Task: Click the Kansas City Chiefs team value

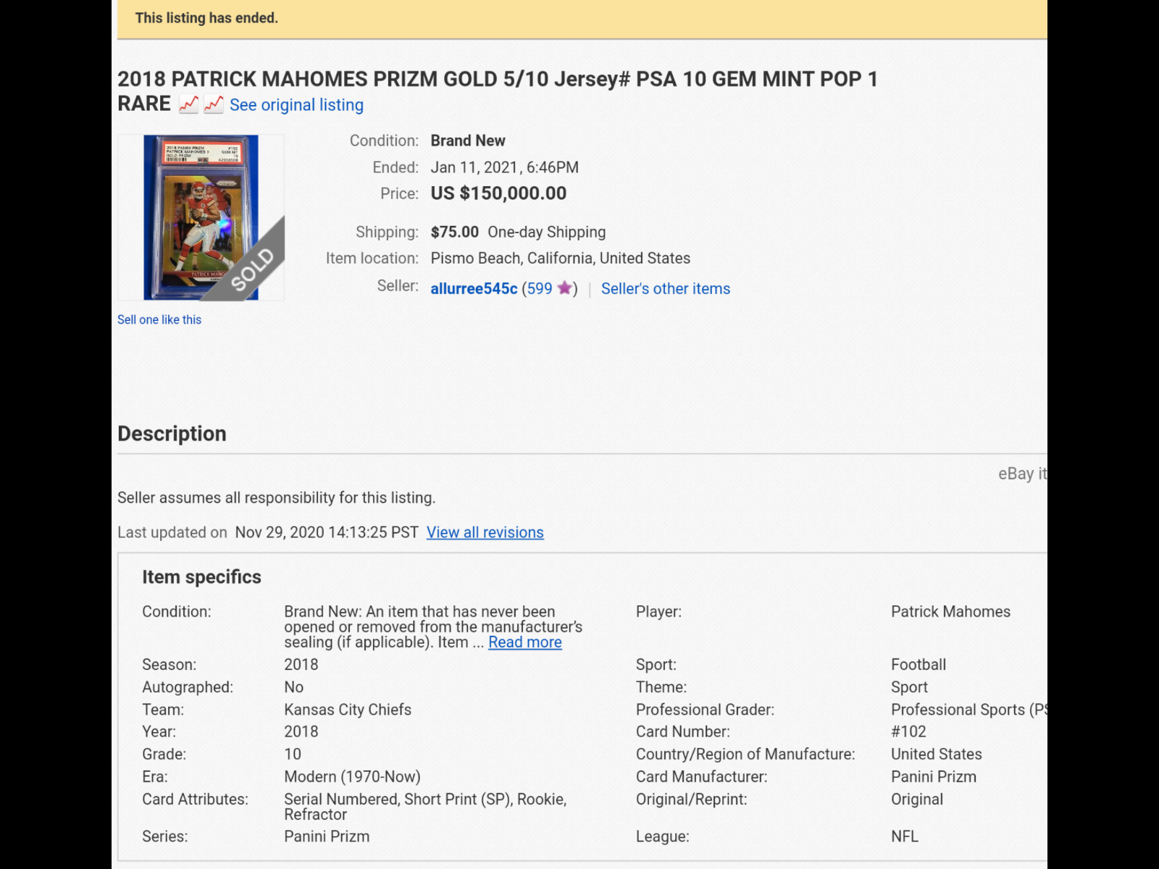Action: pyautogui.click(x=348, y=710)
